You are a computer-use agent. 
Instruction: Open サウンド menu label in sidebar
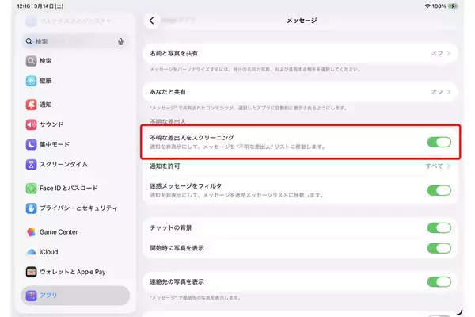[x=51, y=124]
